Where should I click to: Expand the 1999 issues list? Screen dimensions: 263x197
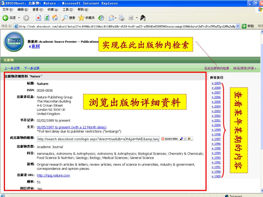216,130
